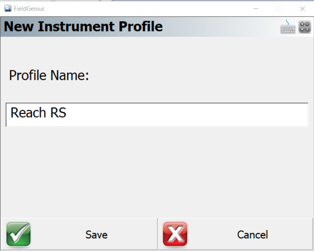Minimize the FieldGenius window
The height and width of the screenshot is (251, 314).
coord(256,9)
